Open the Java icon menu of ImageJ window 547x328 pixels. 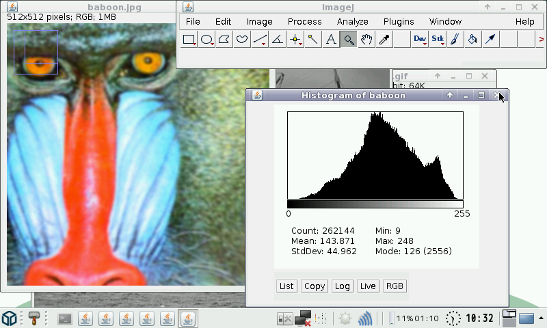coord(188,7)
